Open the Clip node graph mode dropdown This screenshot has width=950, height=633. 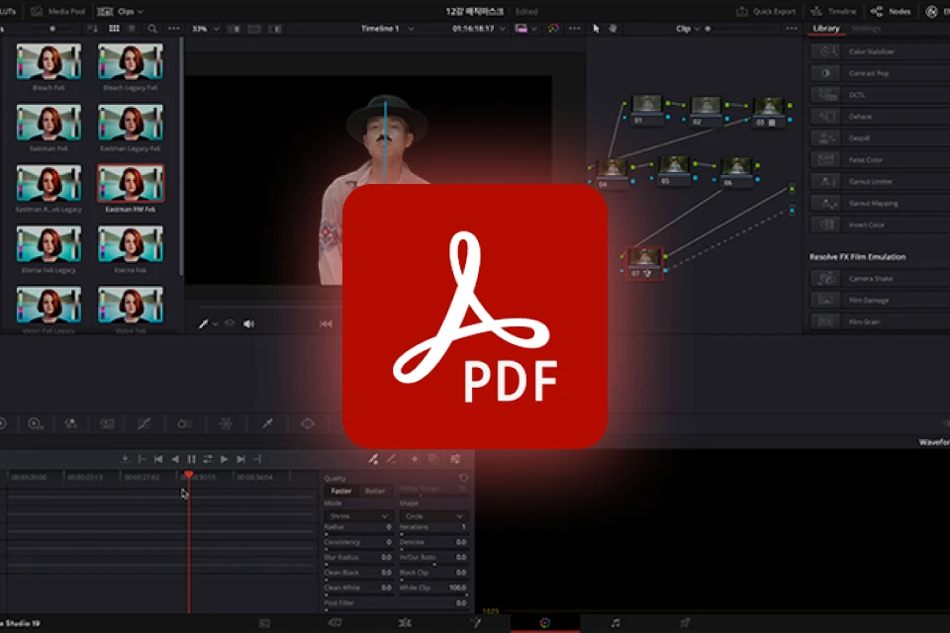pos(688,29)
